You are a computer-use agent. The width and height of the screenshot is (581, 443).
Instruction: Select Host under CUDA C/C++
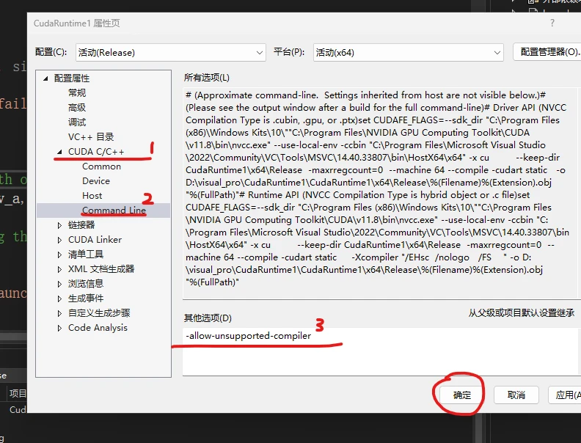(92, 196)
